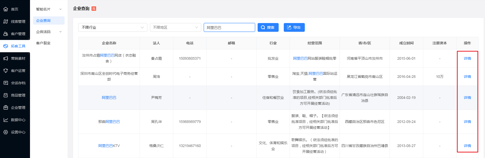
Task: Open 详情 for 汝州市占霞阿里巴巴网店
Action: click(x=467, y=58)
